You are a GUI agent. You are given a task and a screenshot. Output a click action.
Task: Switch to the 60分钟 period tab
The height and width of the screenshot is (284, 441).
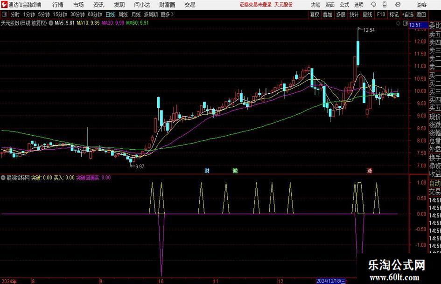(95, 14)
